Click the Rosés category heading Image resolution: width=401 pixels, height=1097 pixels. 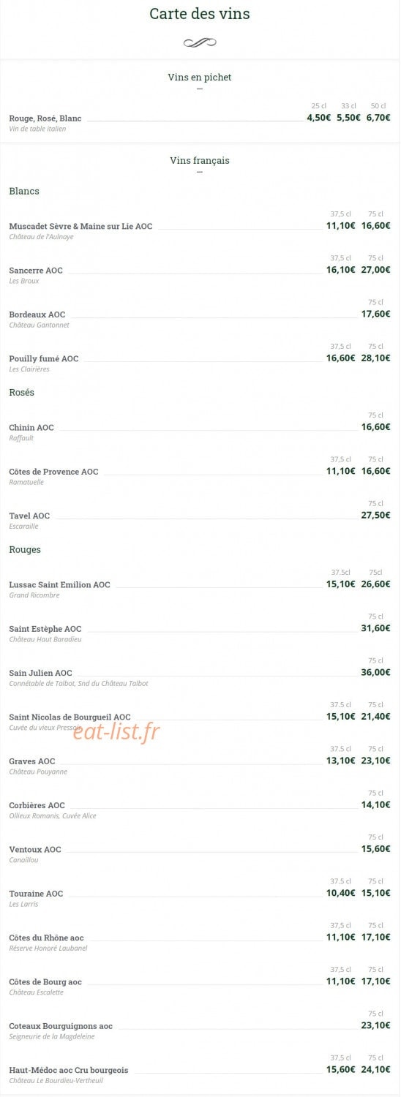[22, 392]
